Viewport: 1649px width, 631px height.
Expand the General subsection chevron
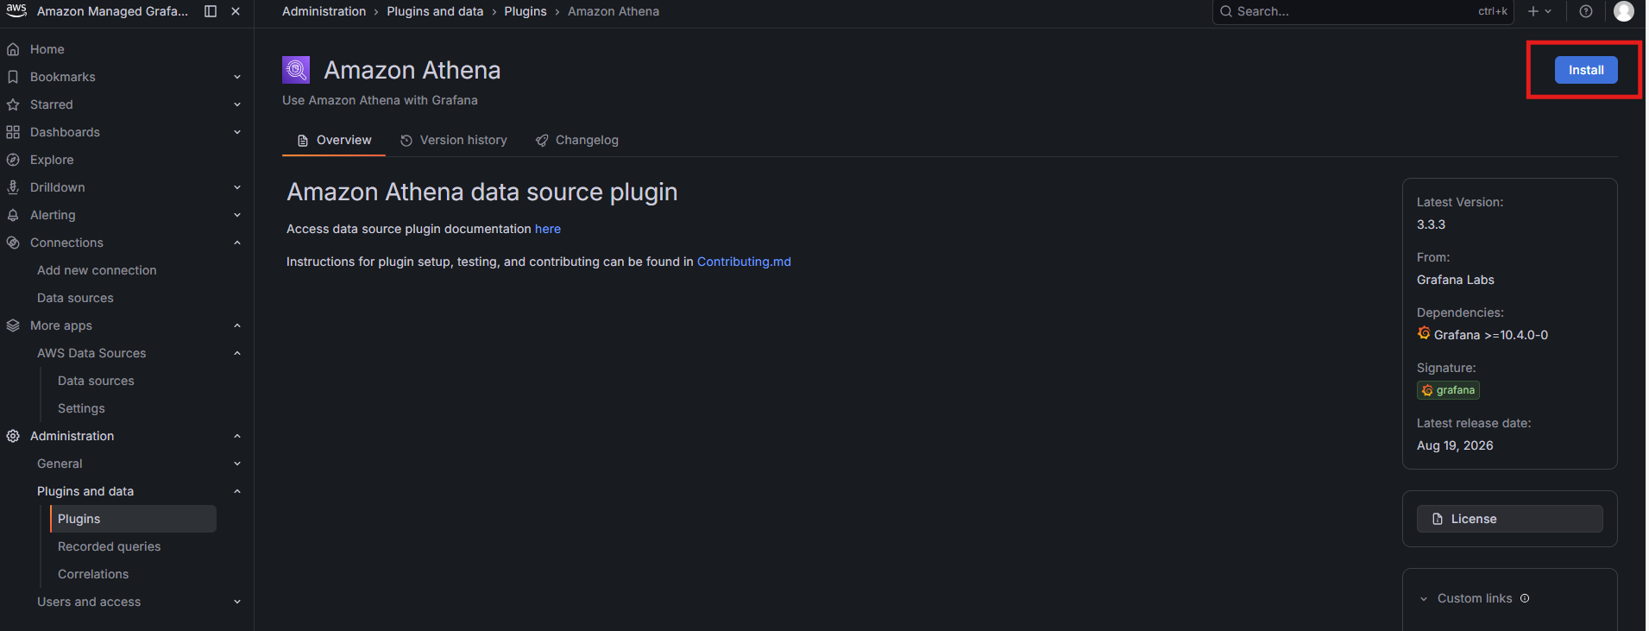pyautogui.click(x=237, y=464)
